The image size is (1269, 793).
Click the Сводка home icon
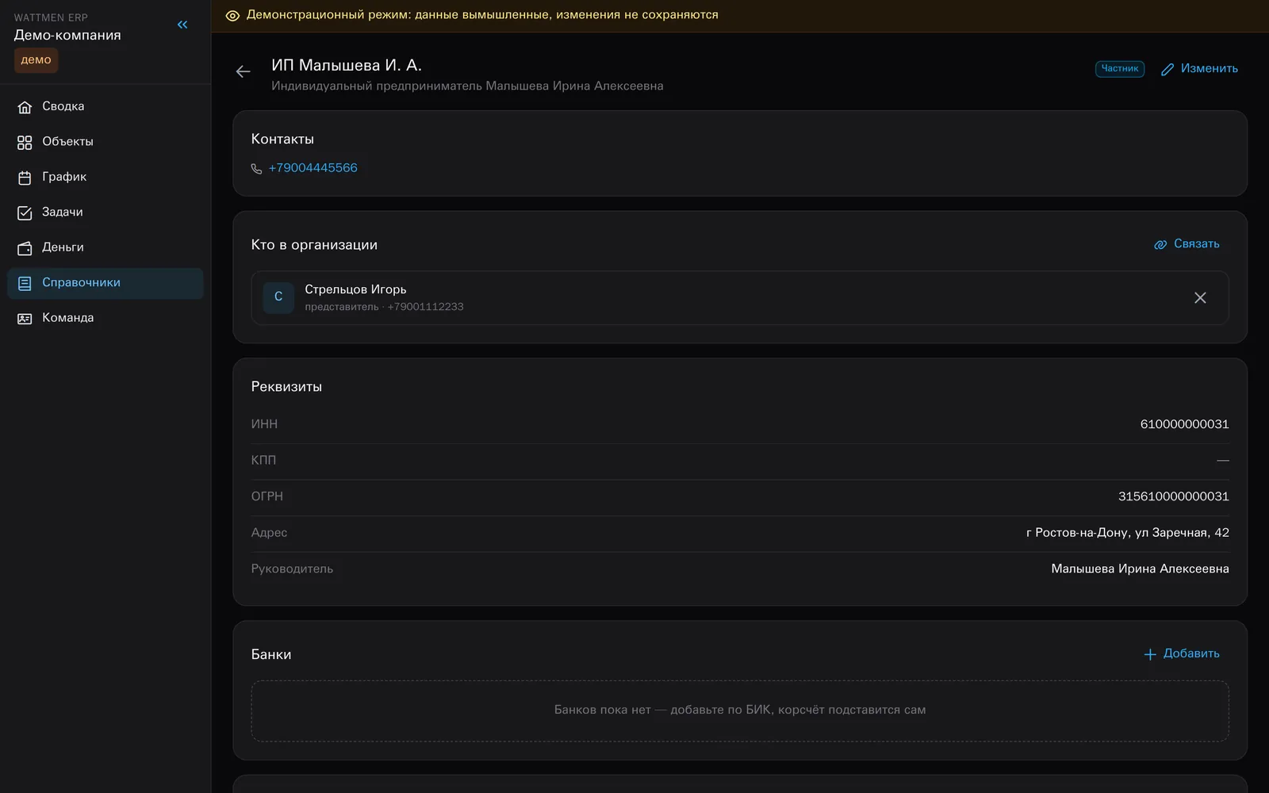coord(25,107)
